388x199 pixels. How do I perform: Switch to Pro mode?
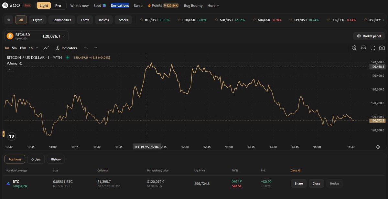pos(58,5)
